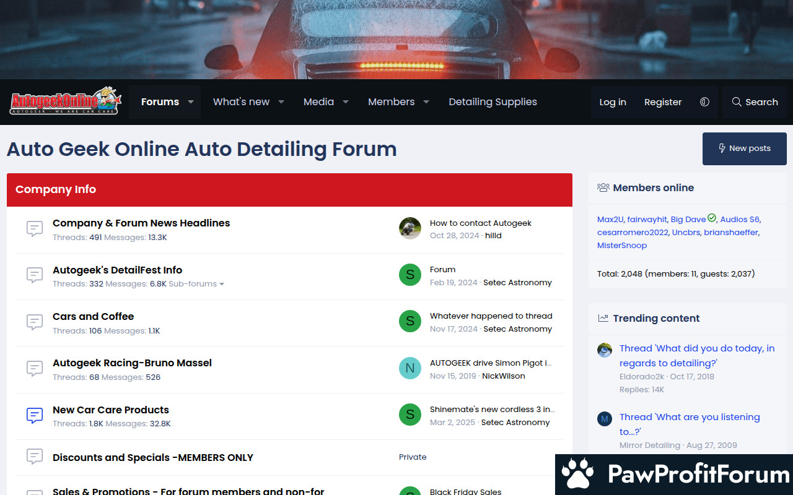Viewport: 793px width, 495px height.
Task: Click Eldorado2k's avatar in Trending content
Action: click(x=605, y=350)
